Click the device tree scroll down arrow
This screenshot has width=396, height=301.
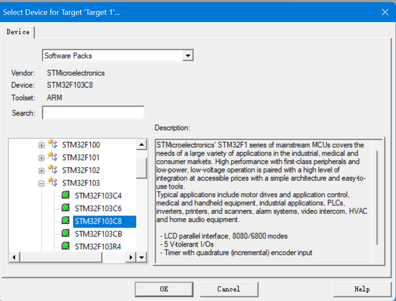coord(141,258)
